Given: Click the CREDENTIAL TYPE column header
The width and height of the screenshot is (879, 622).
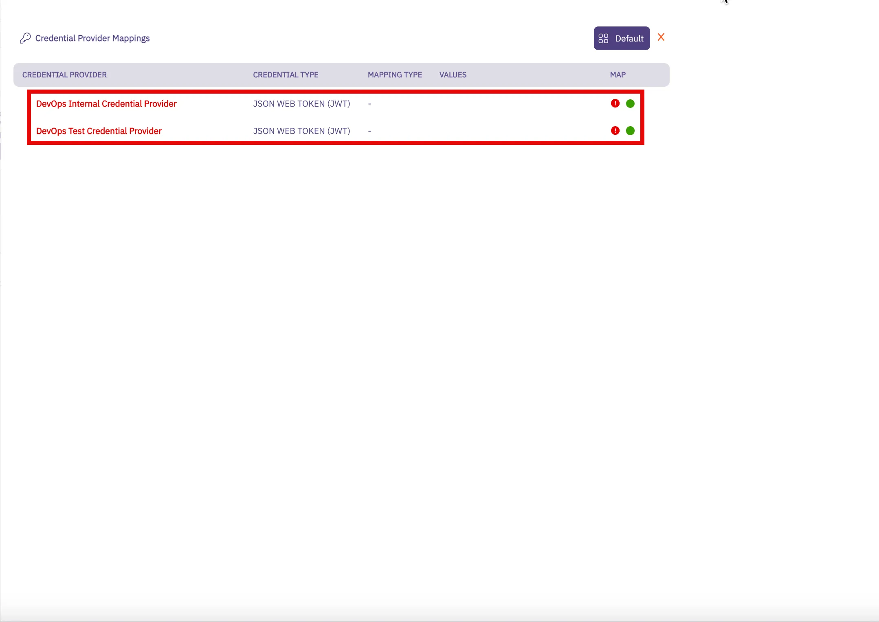Looking at the screenshot, I should click(x=286, y=75).
